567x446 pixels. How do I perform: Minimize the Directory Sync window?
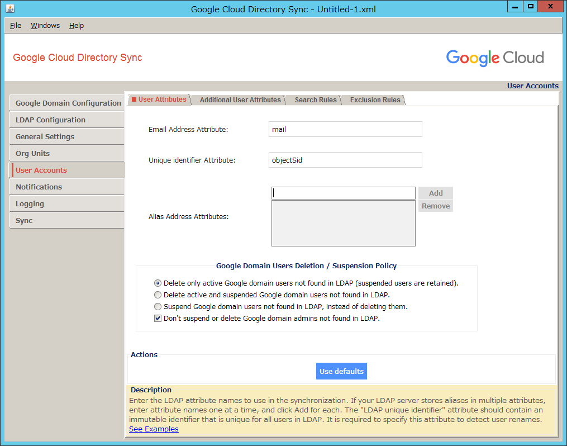pos(515,7)
